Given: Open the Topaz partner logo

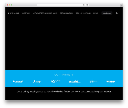Looking at the screenshot, I should (x=55, y=81).
